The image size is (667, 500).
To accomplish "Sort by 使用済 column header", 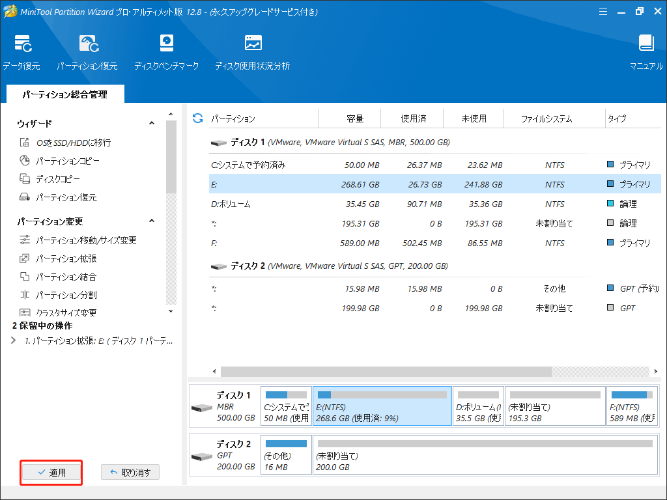I will pos(412,118).
